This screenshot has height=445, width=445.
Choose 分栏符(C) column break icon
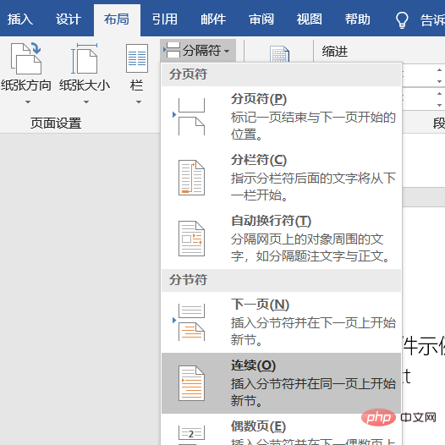191,178
